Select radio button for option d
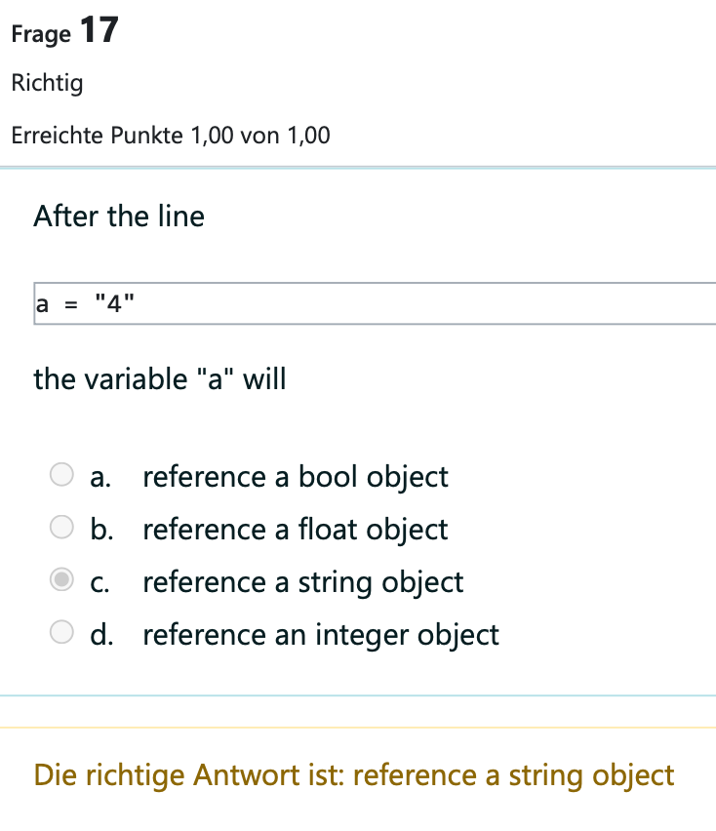The image size is (716, 831). point(62,633)
